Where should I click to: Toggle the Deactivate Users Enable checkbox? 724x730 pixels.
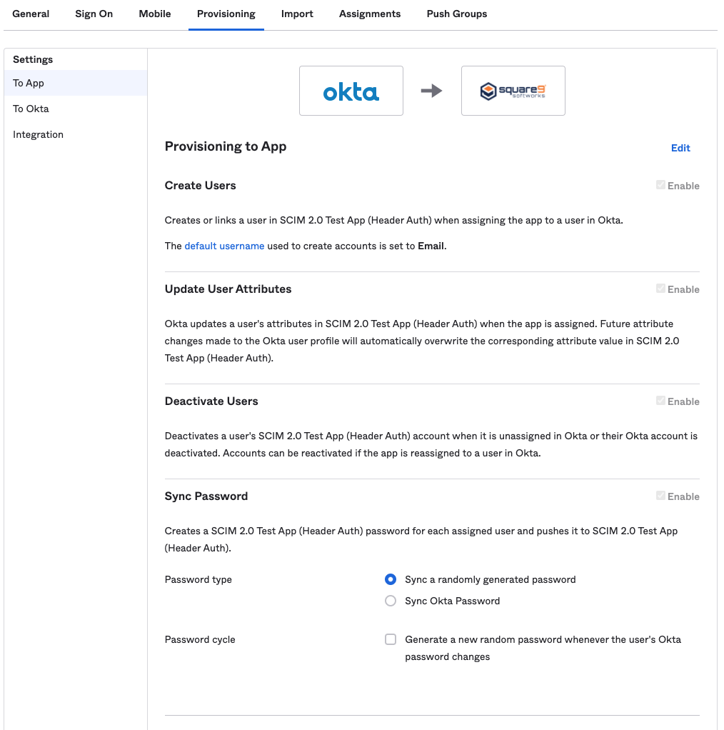tap(660, 401)
